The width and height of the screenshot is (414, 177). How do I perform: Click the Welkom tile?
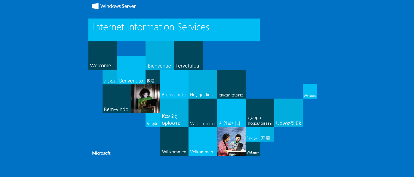click(x=310, y=91)
